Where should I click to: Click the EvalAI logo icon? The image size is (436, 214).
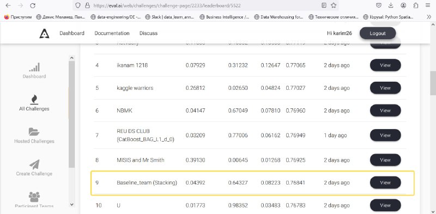coord(44,33)
